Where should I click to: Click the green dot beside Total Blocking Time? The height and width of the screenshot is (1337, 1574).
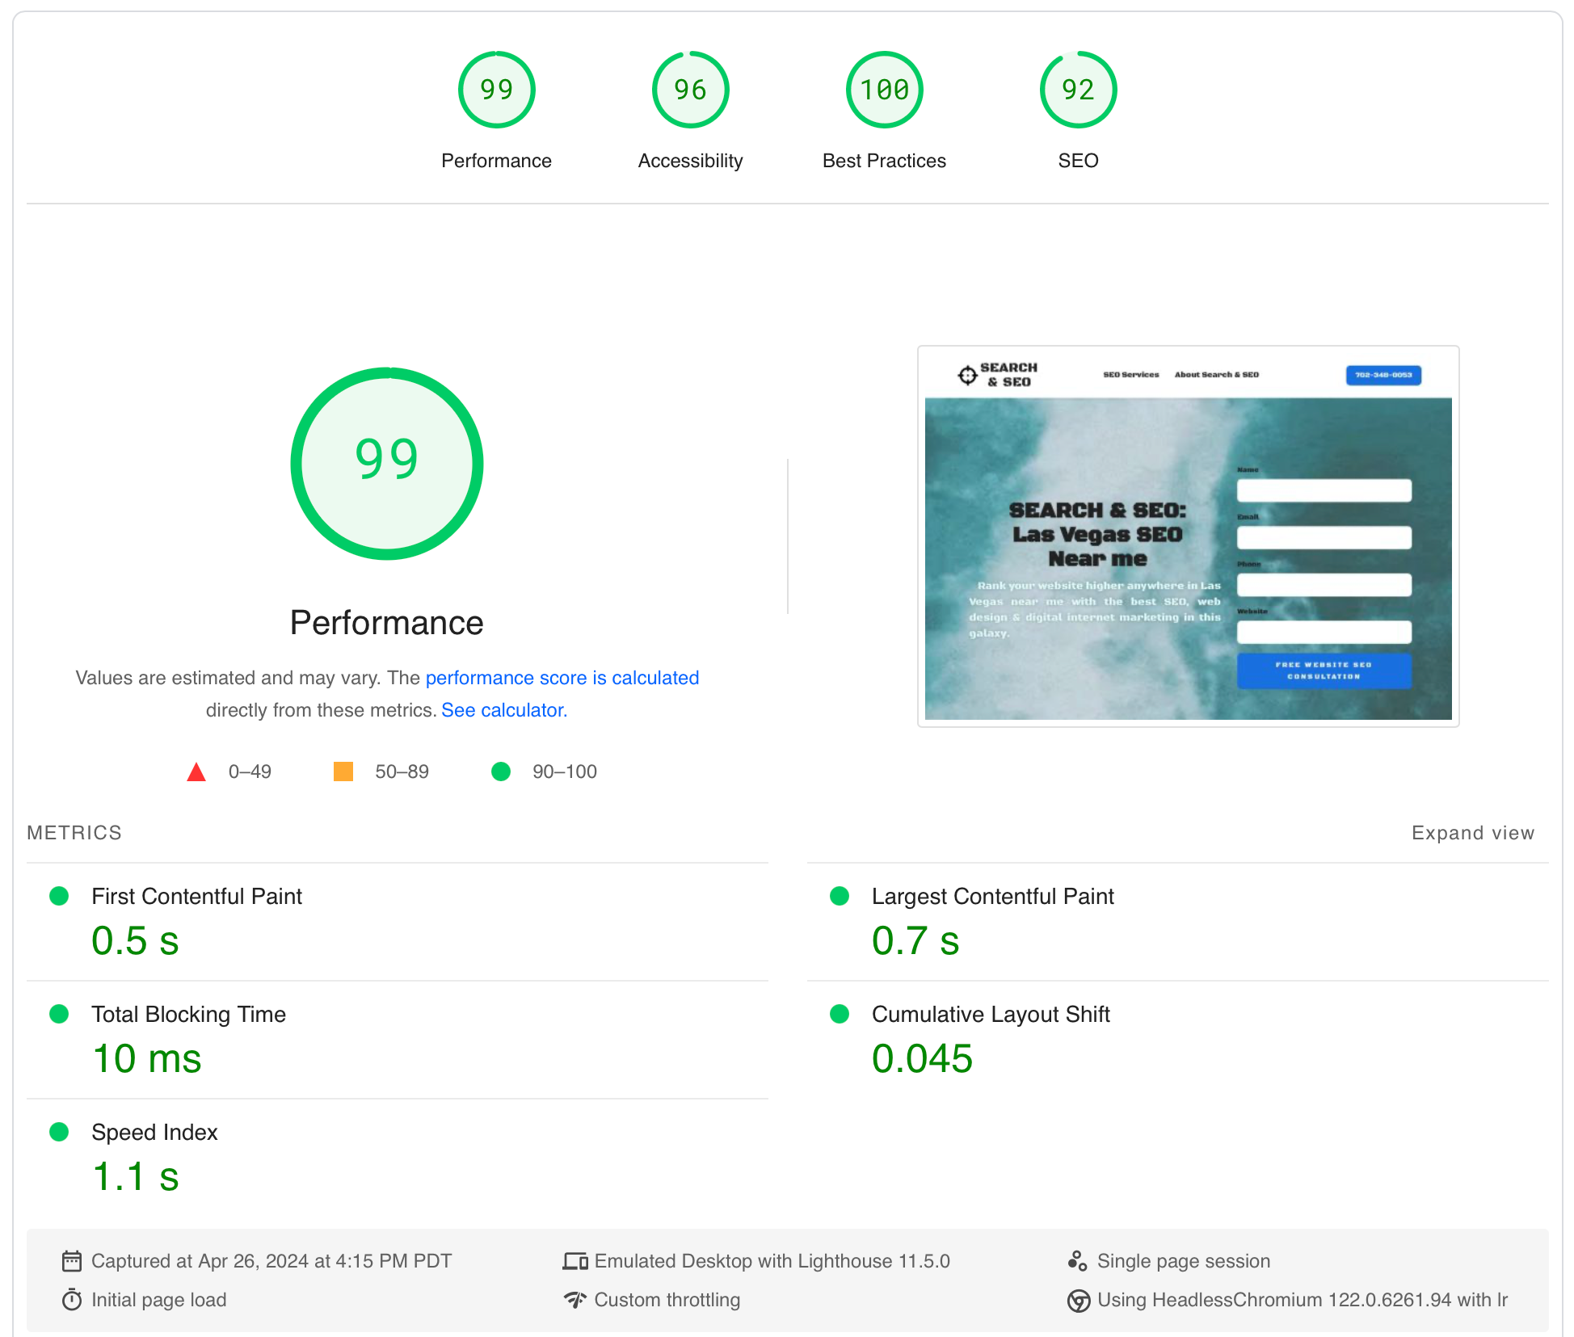point(59,1014)
